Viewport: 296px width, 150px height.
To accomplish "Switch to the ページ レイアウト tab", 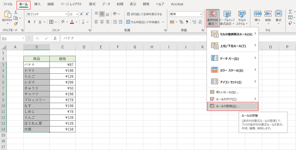I will tap(71, 4).
